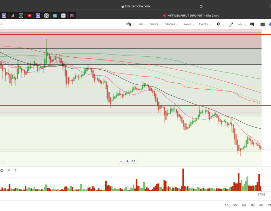Open the Layout dropdown menu
Screen dimensions: 271x211
pos(188,24)
